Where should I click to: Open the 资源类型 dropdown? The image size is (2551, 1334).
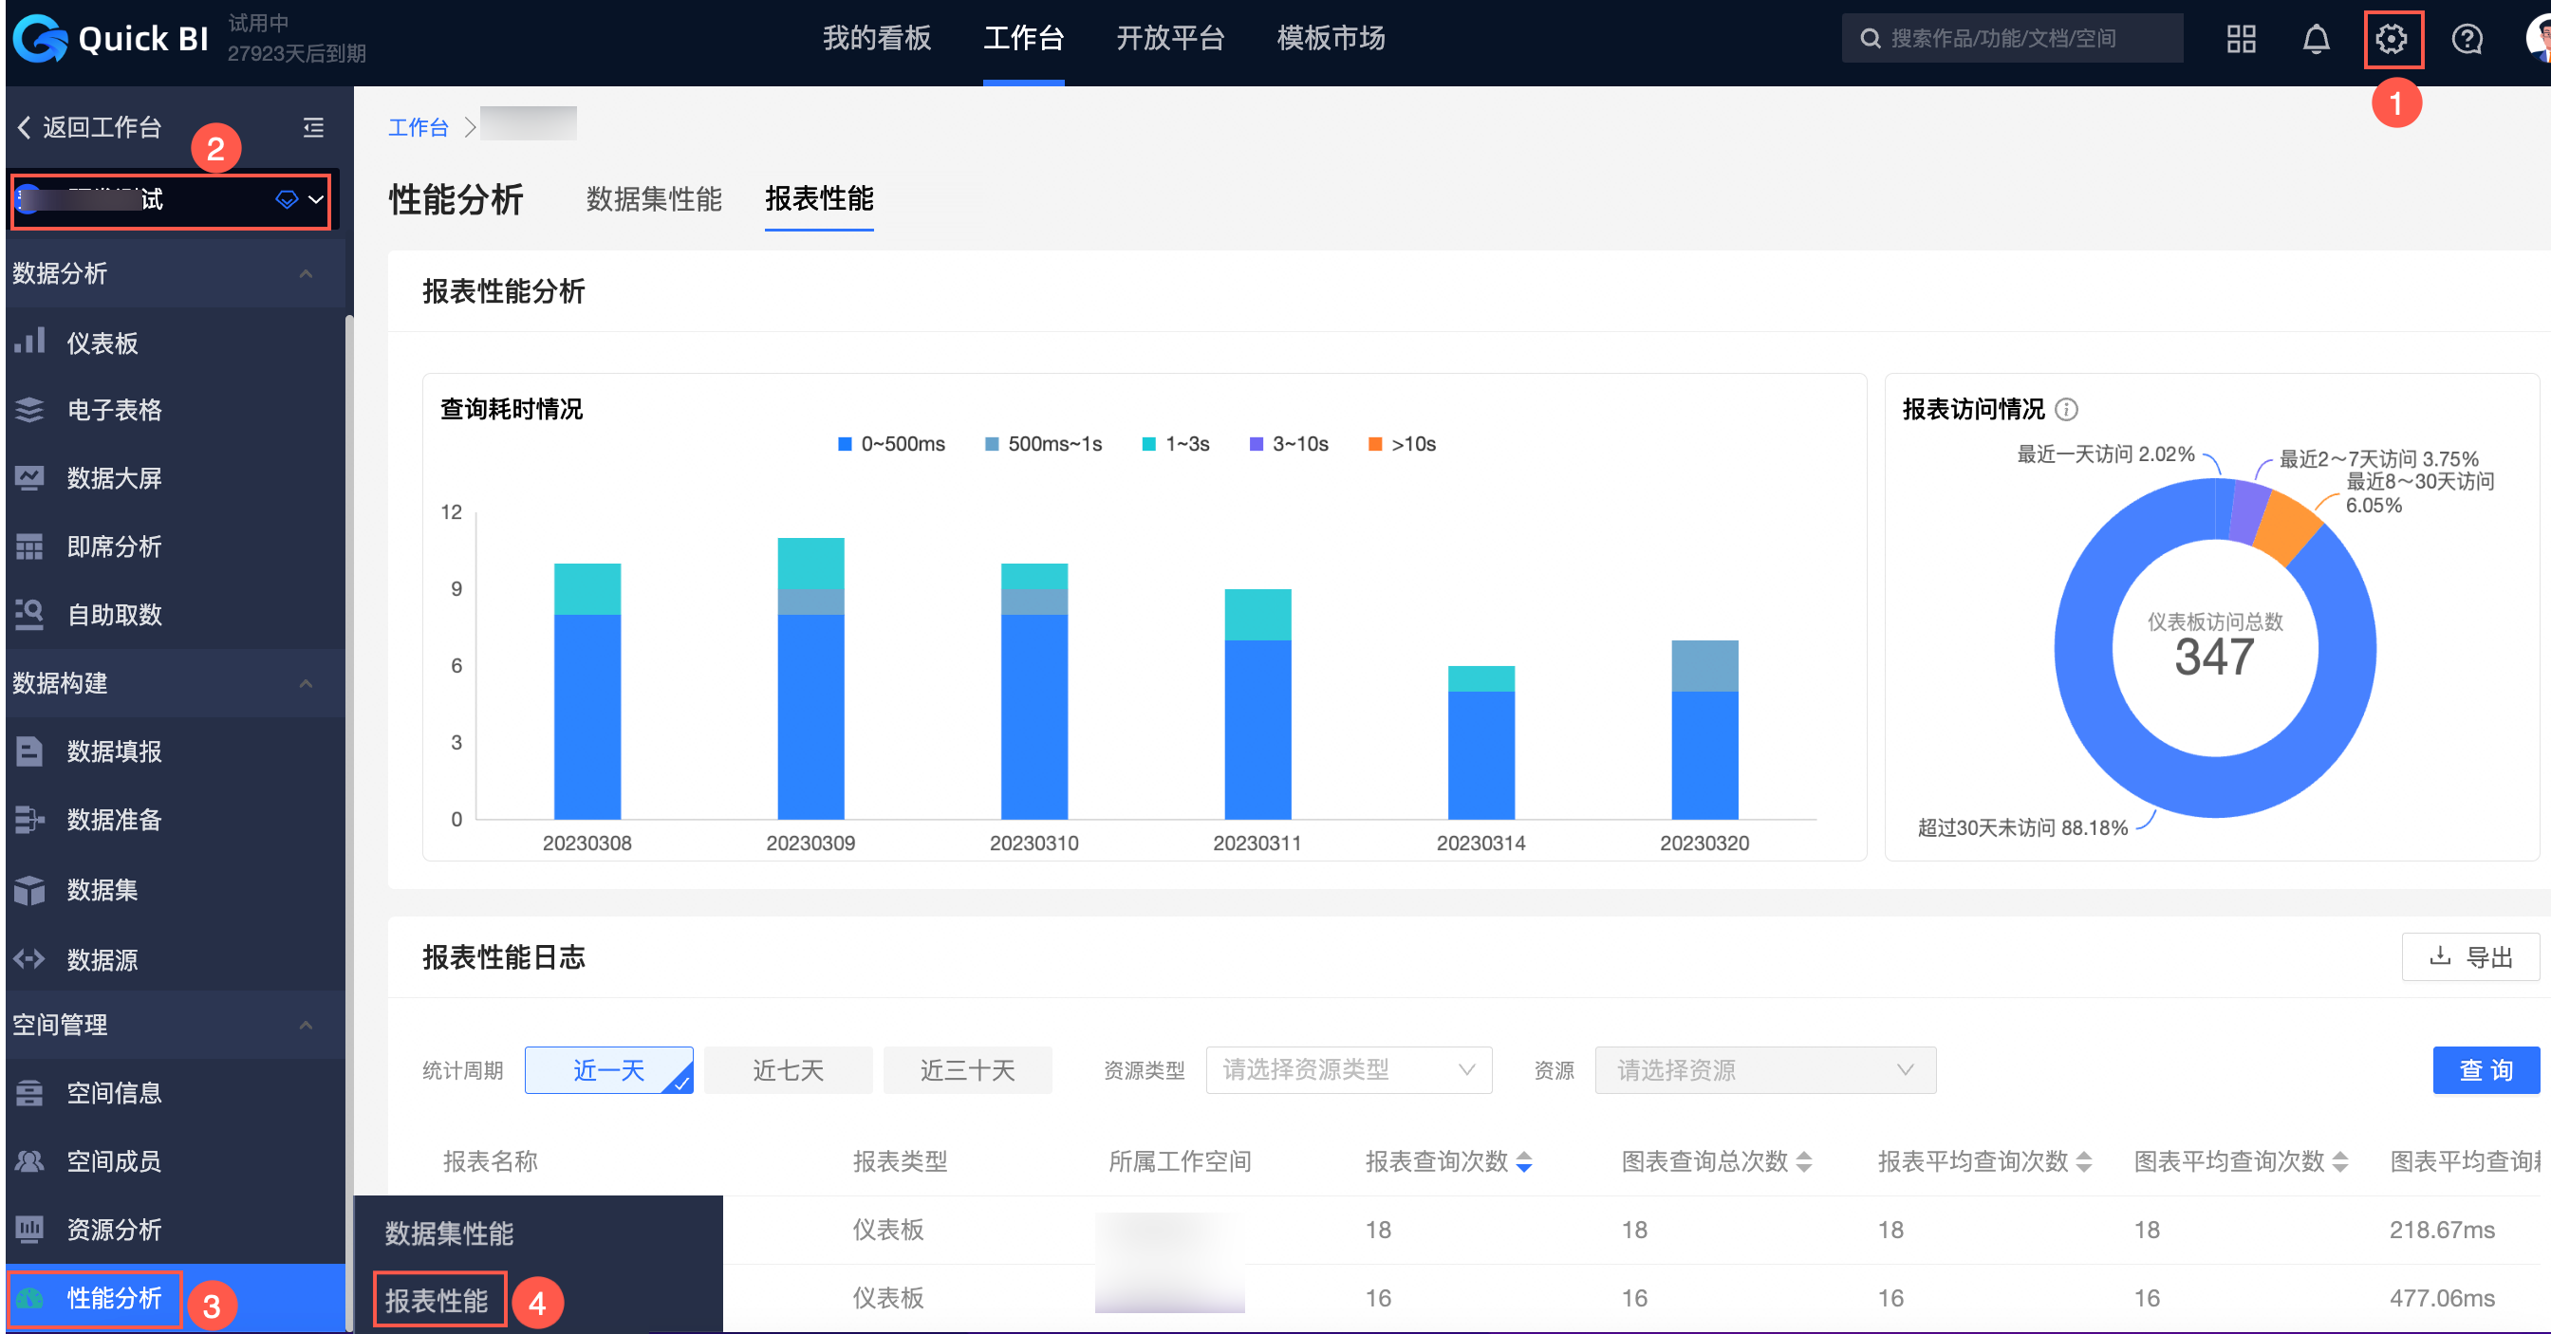click(x=1349, y=1069)
